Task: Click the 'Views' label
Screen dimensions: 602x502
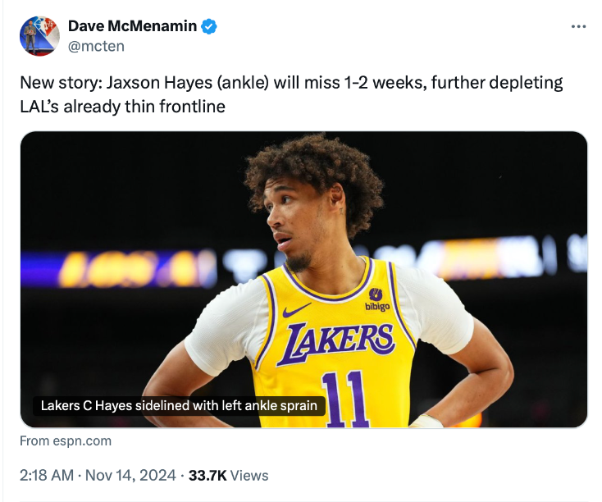Action: pos(249,475)
